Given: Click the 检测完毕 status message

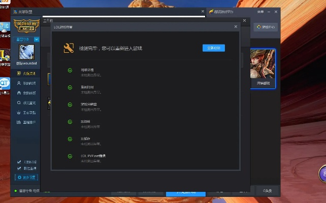Looking at the screenshot, I should pyautogui.click(x=110, y=48).
